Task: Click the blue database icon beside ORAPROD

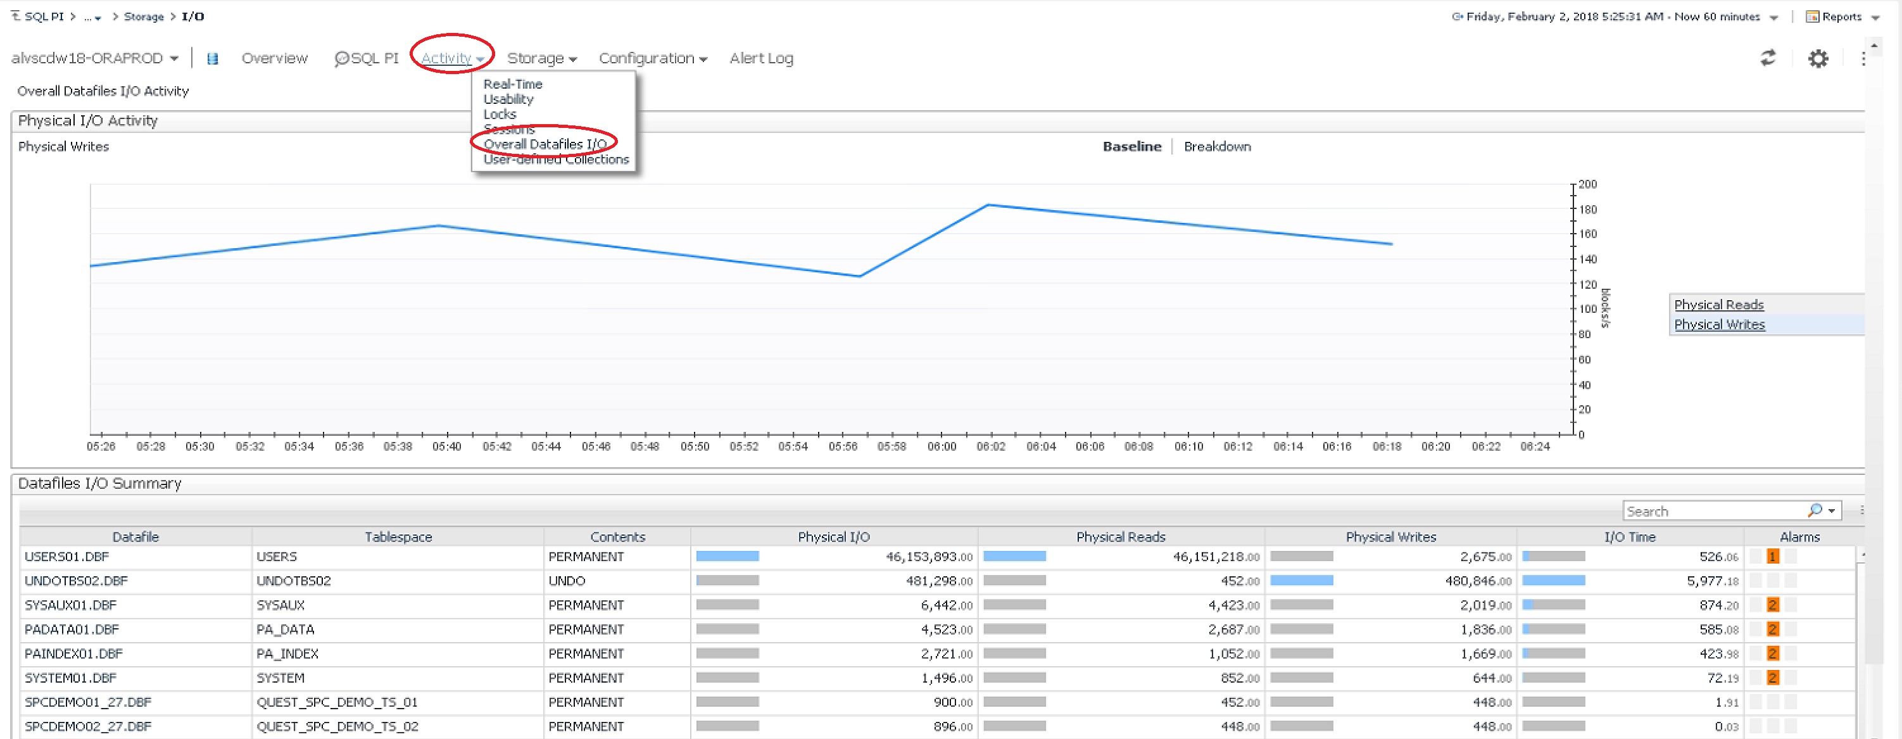Action: coord(213,58)
